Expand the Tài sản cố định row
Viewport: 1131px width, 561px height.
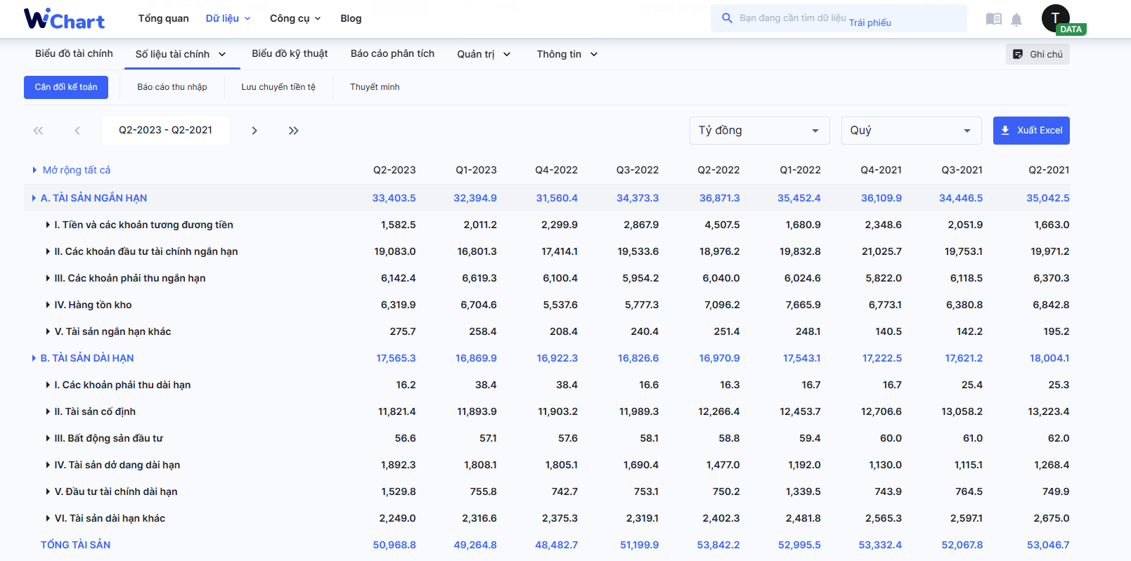[x=48, y=411]
